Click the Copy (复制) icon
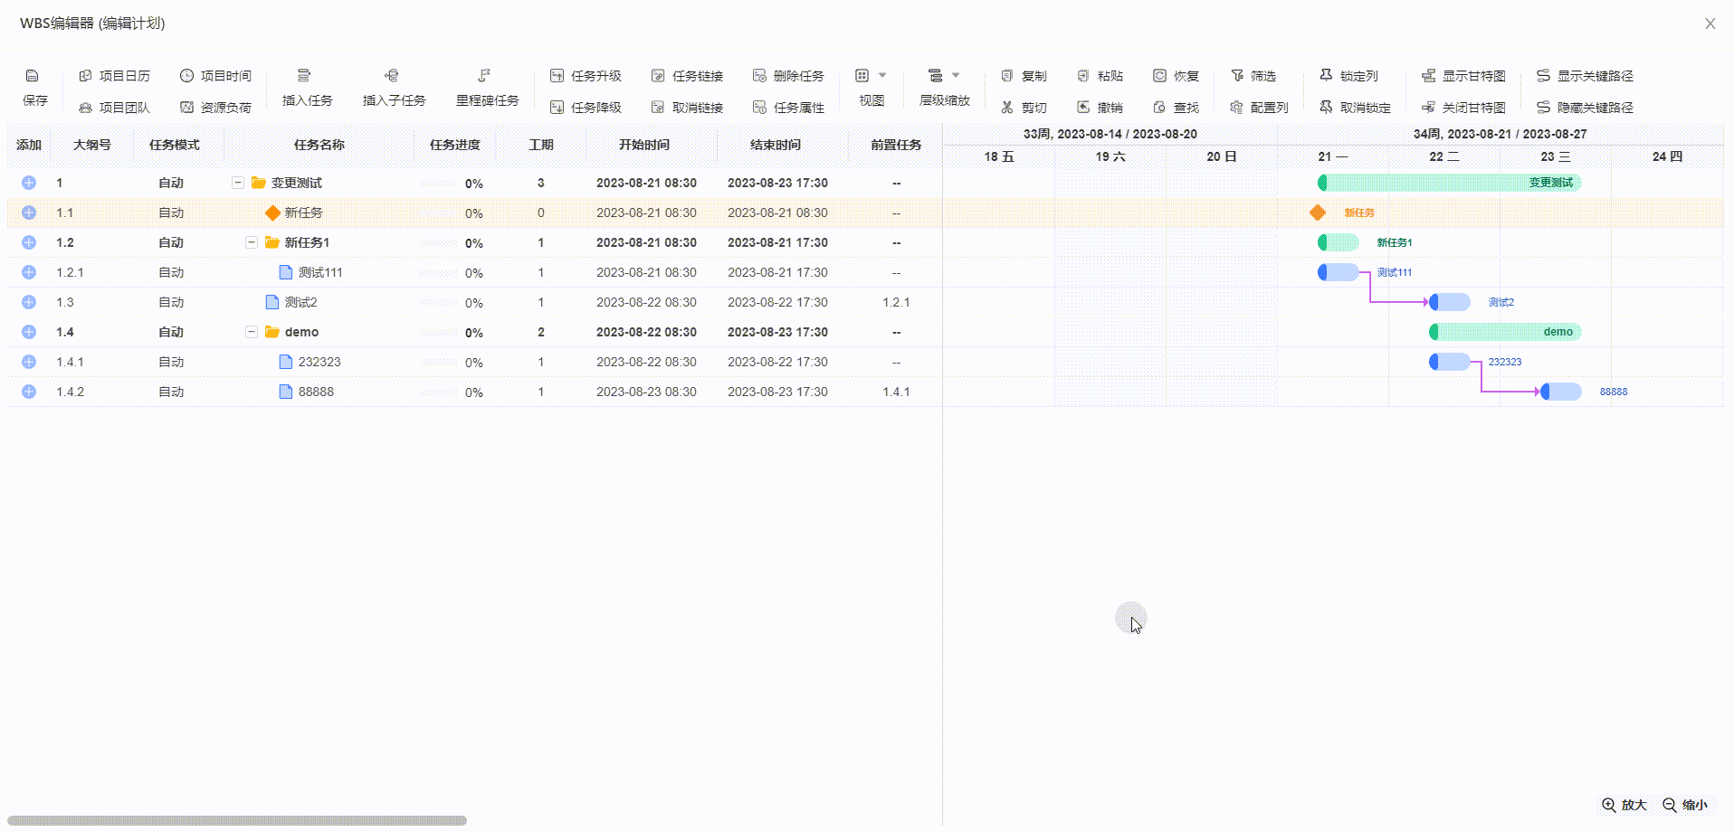The image size is (1734, 832). pos(1007,76)
